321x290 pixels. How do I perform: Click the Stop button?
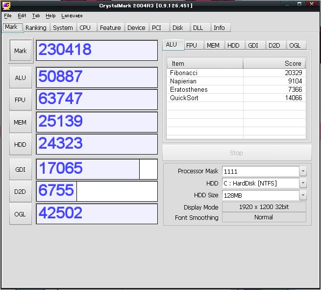pos(237,153)
